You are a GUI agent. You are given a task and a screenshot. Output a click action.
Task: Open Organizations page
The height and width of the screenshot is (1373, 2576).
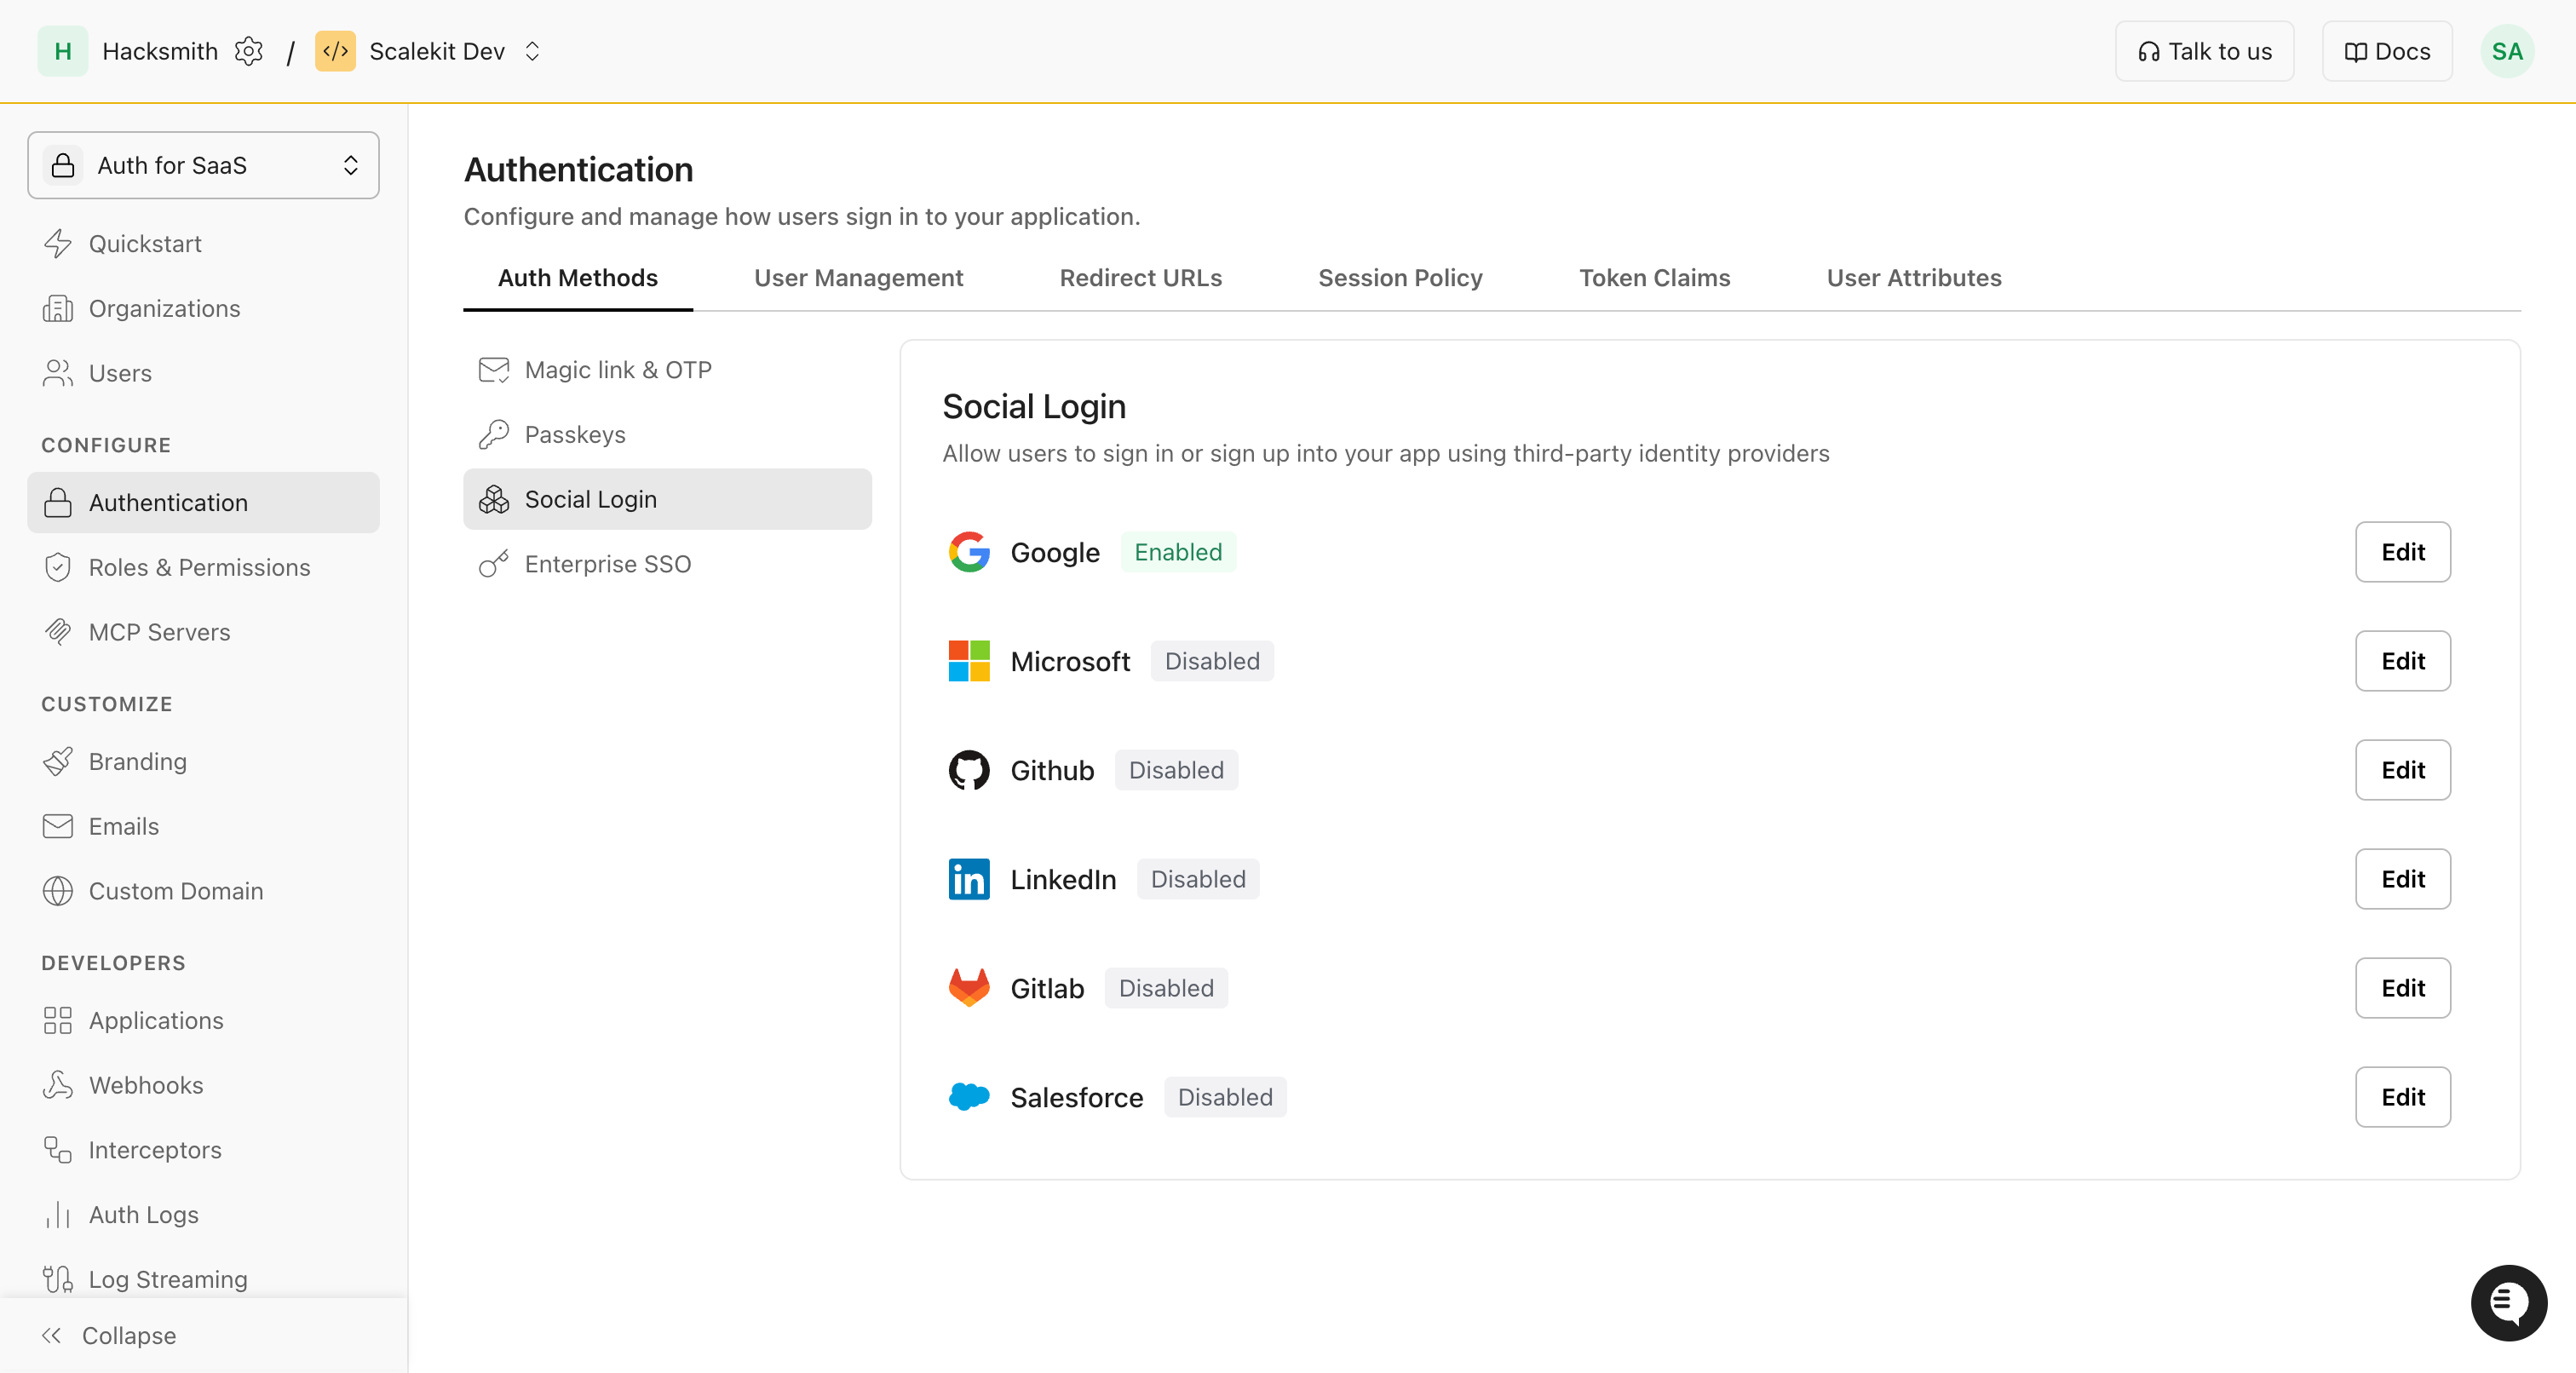[203, 308]
